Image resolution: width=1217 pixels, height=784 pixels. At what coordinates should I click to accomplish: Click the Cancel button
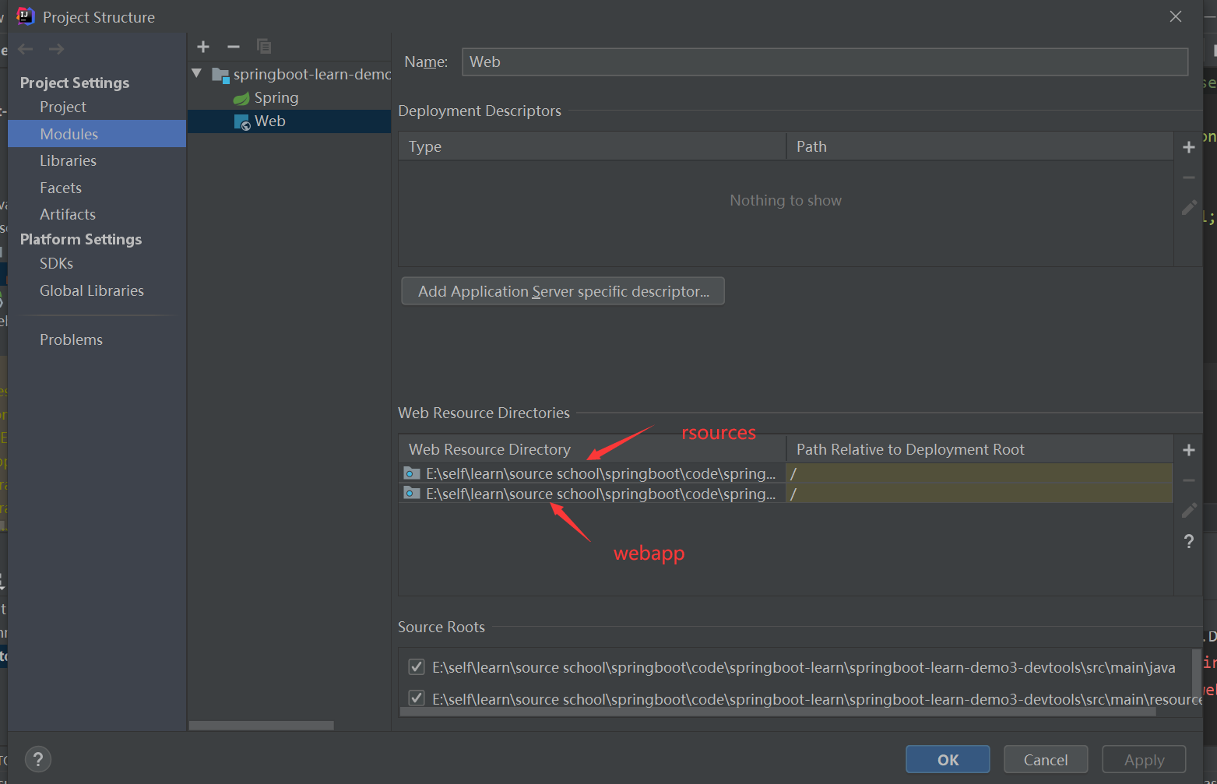1046,759
